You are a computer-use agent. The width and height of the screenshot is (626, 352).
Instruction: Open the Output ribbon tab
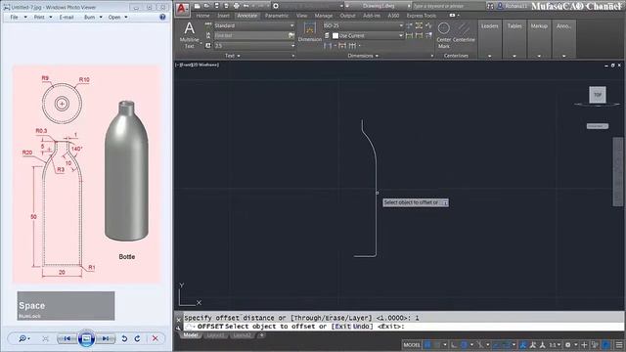(x=347, y=16)
